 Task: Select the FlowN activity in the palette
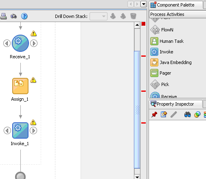[162, 30]
